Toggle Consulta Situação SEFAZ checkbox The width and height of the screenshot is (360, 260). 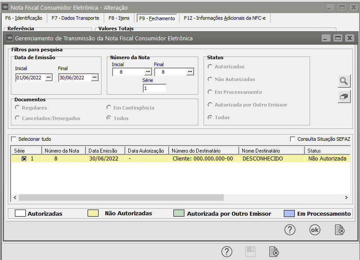(293, 139)
